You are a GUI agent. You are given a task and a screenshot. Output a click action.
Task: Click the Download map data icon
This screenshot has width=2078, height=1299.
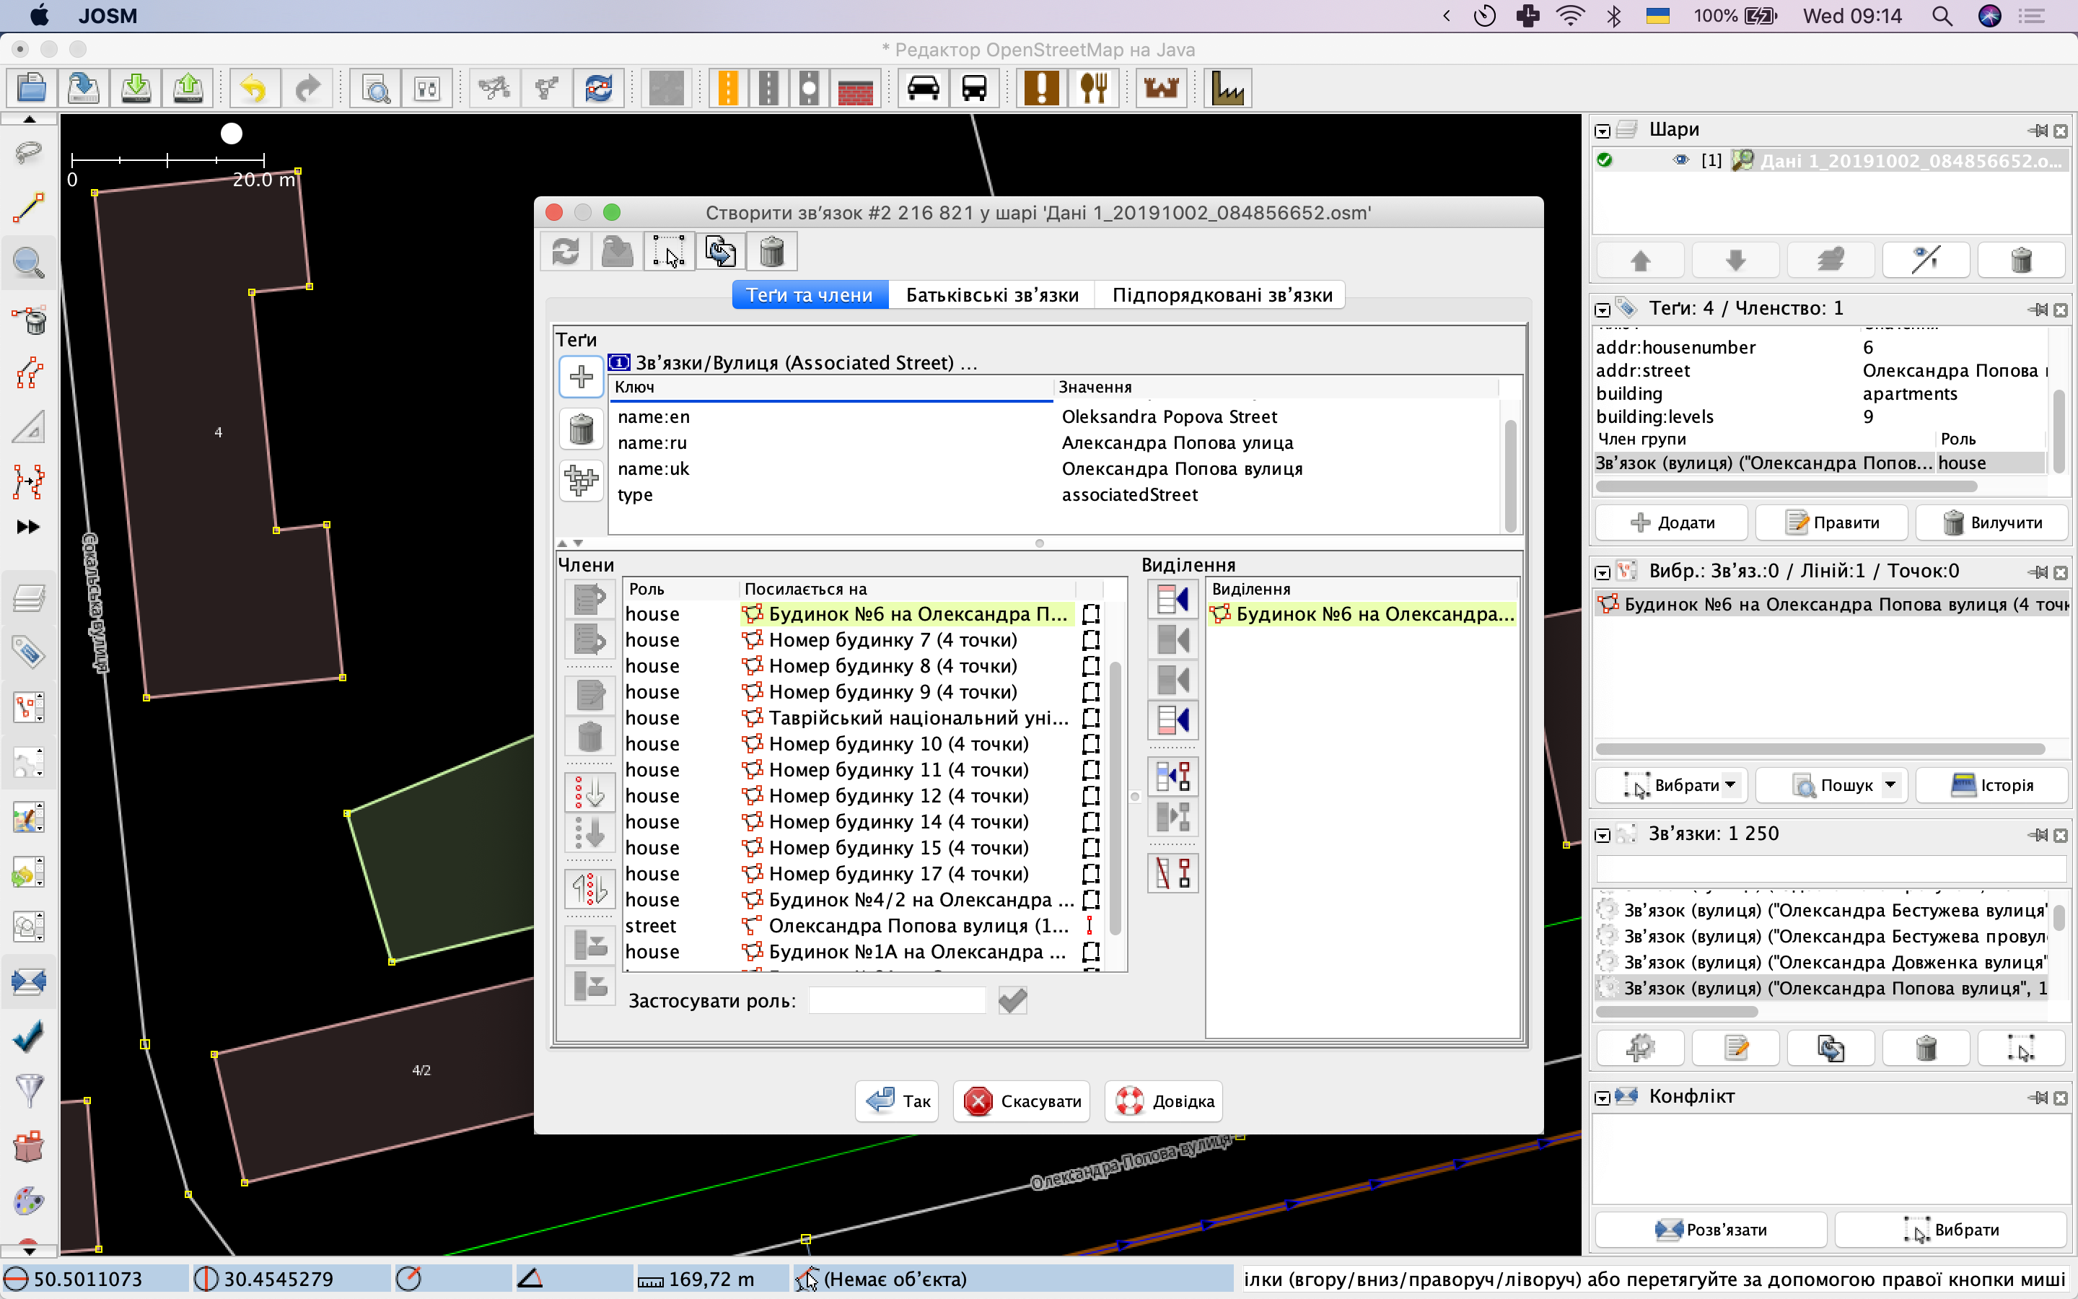click(x=136, y=87)
